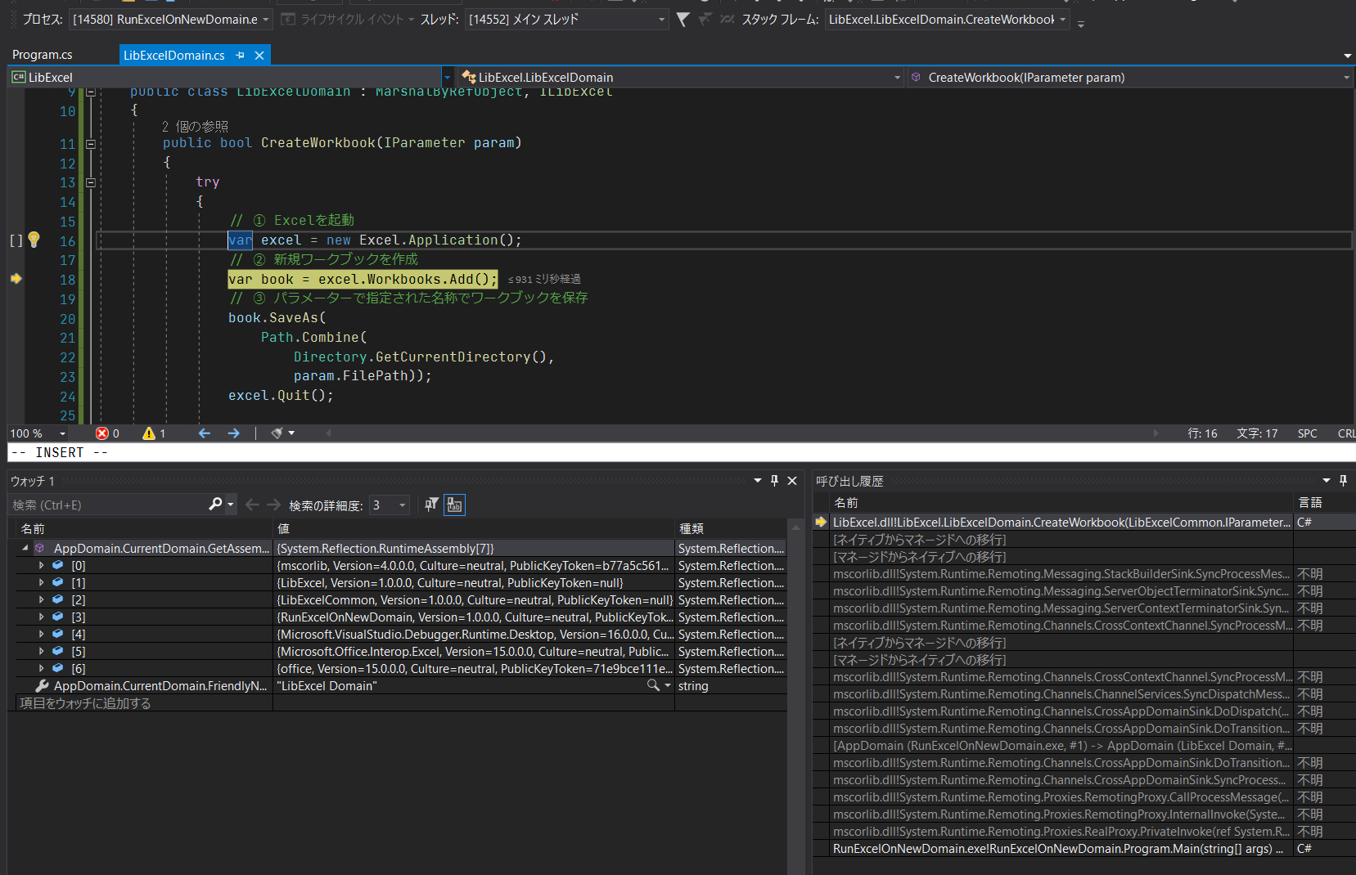Close the Watch 1 panel
Image resolution: width=1356 pixels, height=875 pixels.
point(792,481)
